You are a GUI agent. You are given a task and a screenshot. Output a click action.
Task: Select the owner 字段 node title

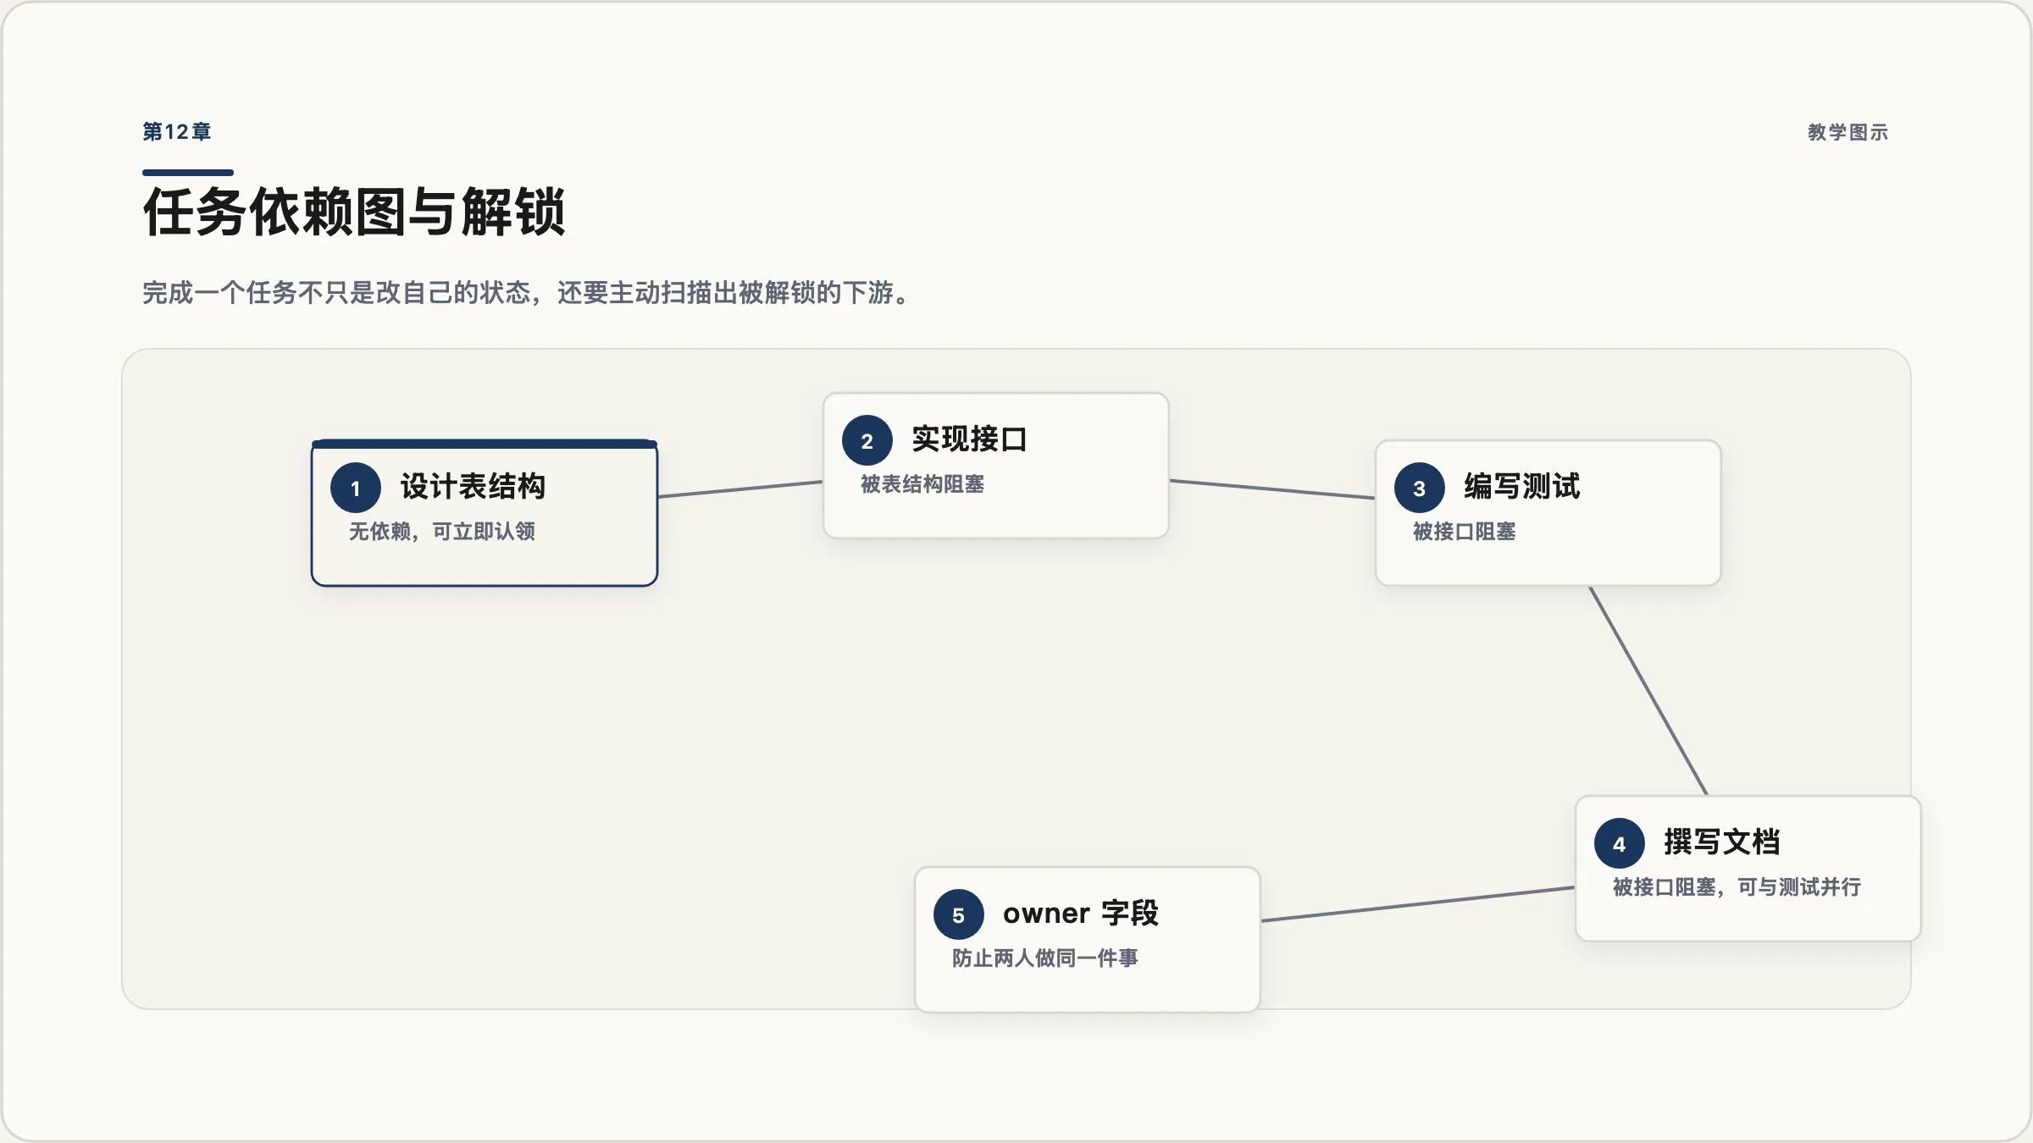1081,914
